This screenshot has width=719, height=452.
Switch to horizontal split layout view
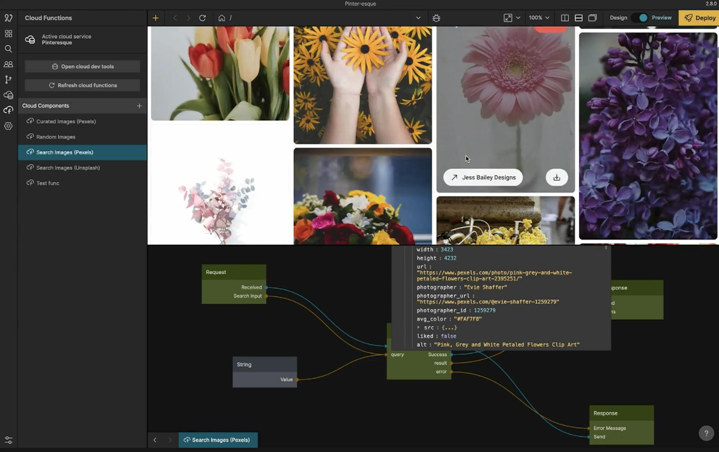579,18
